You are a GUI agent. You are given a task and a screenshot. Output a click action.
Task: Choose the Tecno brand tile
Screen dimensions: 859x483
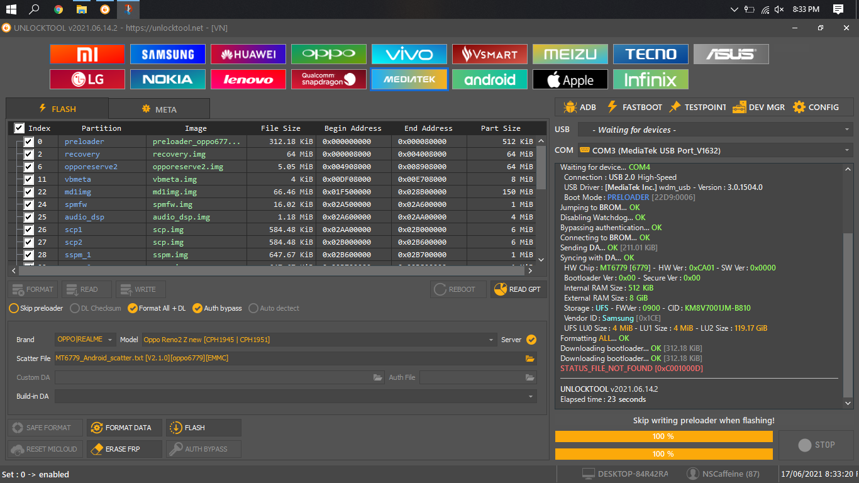click(x=651, y=54)
